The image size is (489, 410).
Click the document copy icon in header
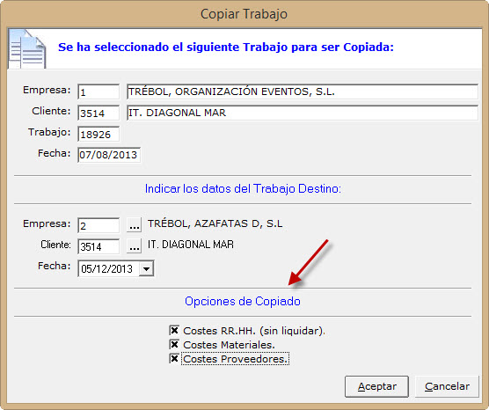click(x=27, y=48)
